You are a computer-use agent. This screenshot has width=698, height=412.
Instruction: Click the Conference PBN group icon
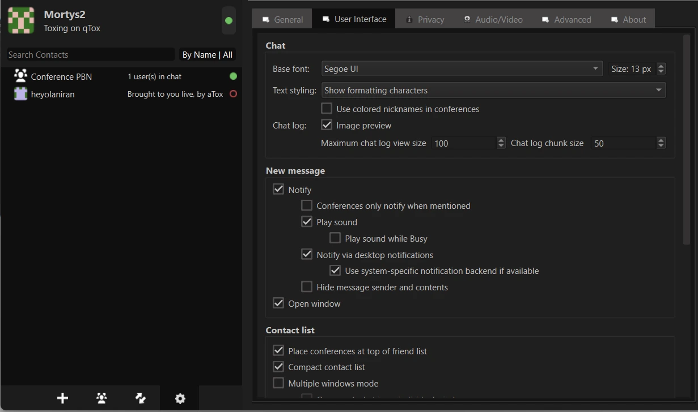coord(21,76)
